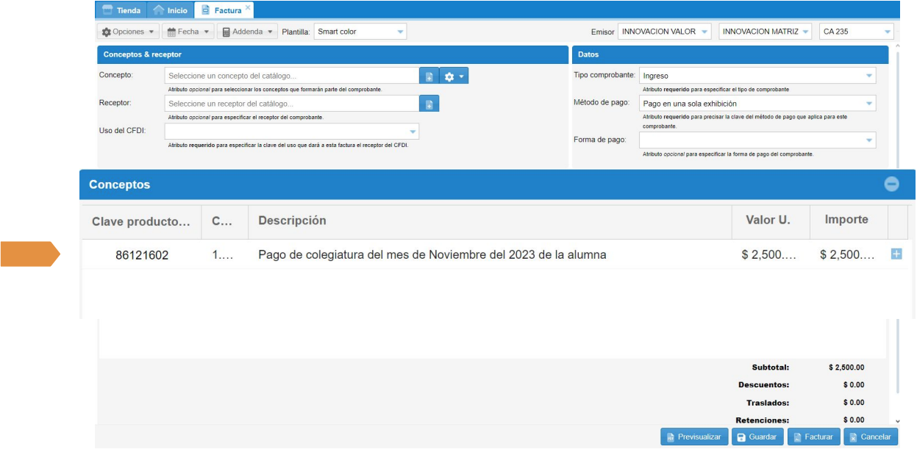
Task: Open the Método de pago dropdown
Action: tap(757, 104)
